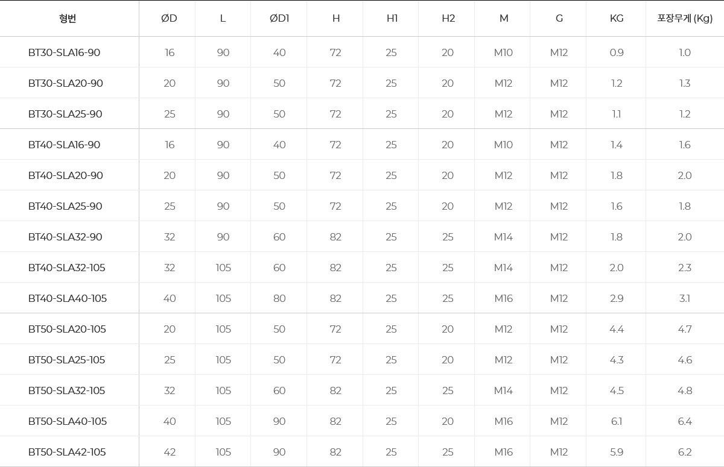Select KG value 2.9 for BT40-SLA40-105

(617, 298)
